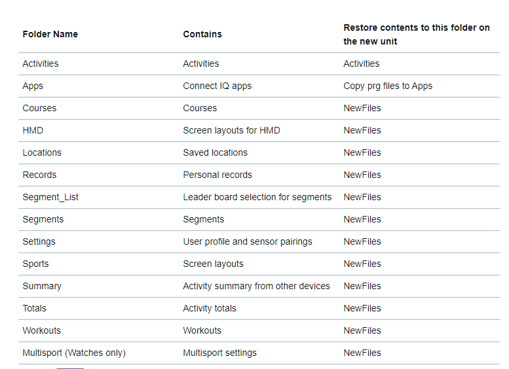
Task: Select the 'Activities' folder name cell
Action: tap(41, 63)
